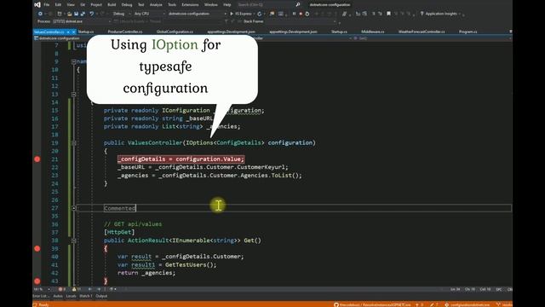Screen dimensions: 545x307
Task: Close the ValuesController.cs tab
Action: (x=73, y=32)
